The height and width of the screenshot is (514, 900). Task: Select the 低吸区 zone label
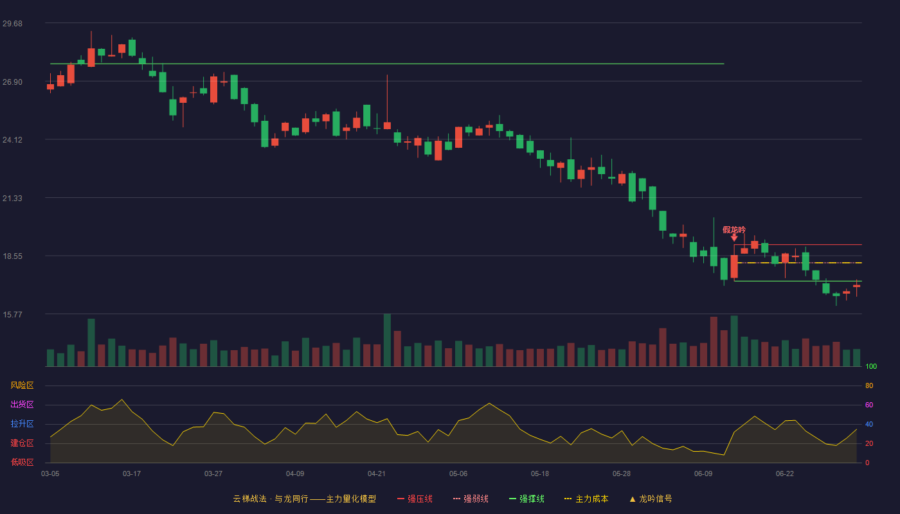point(22,462)
